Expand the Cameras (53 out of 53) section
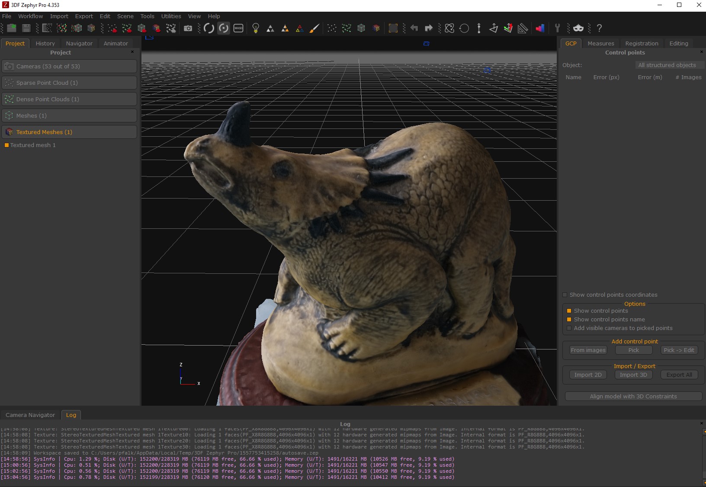Viewport: 706px width, 487px height. click(69, 66)
